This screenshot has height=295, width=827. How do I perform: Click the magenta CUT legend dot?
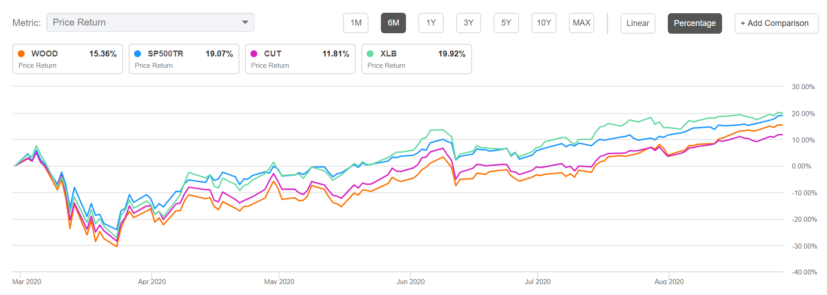(x=254, y=54)
